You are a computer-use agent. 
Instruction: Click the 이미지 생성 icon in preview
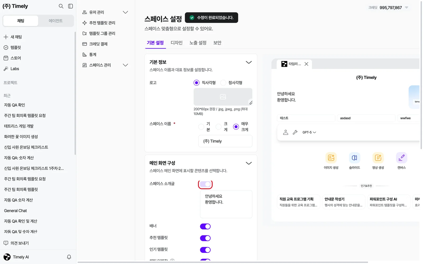coord(331,158)
